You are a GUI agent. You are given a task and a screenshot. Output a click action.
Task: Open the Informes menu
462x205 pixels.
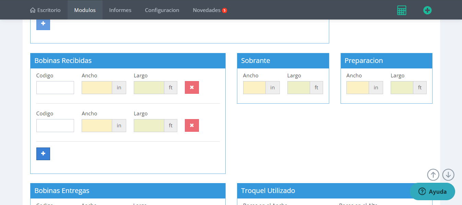[x=120, y=10]
